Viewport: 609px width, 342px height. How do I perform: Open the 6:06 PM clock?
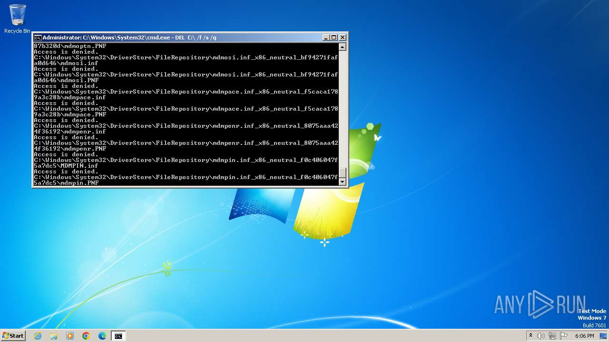point(584,336)
